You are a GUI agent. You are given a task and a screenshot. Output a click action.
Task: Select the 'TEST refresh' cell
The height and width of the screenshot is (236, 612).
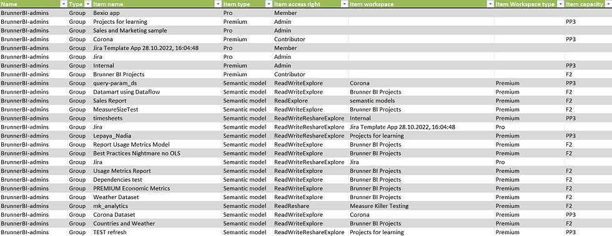tap(157, 232)
